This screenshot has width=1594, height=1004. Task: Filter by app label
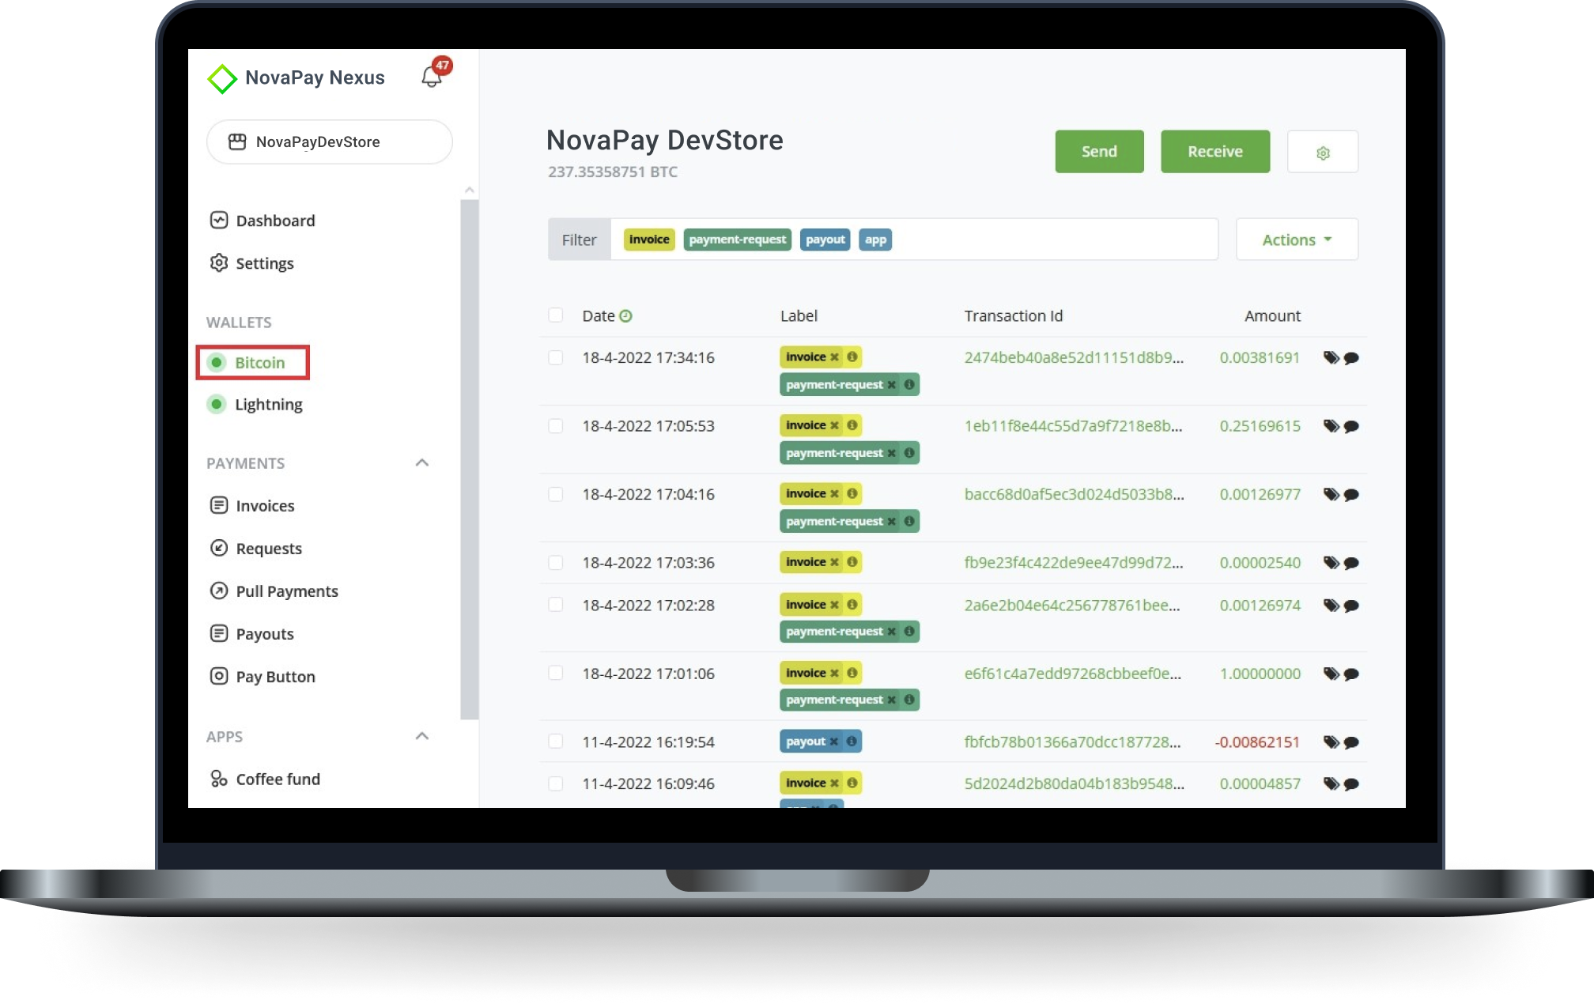875,240
